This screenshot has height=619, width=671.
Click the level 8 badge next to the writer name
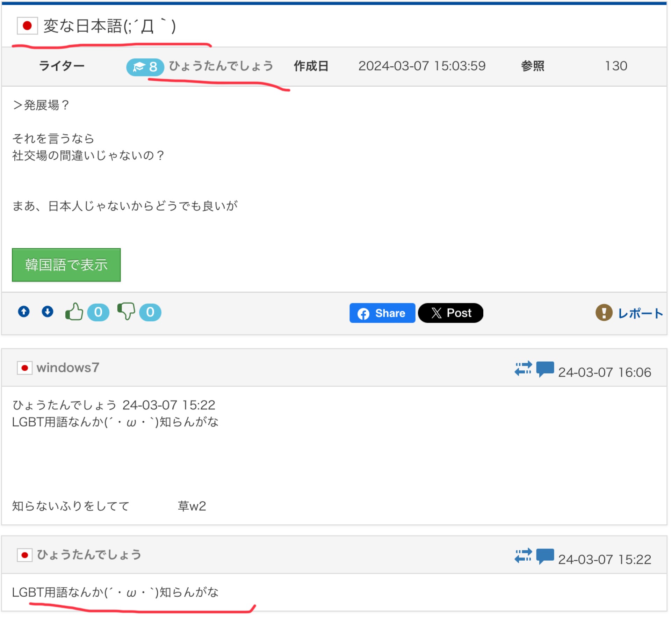pos(145,67)
